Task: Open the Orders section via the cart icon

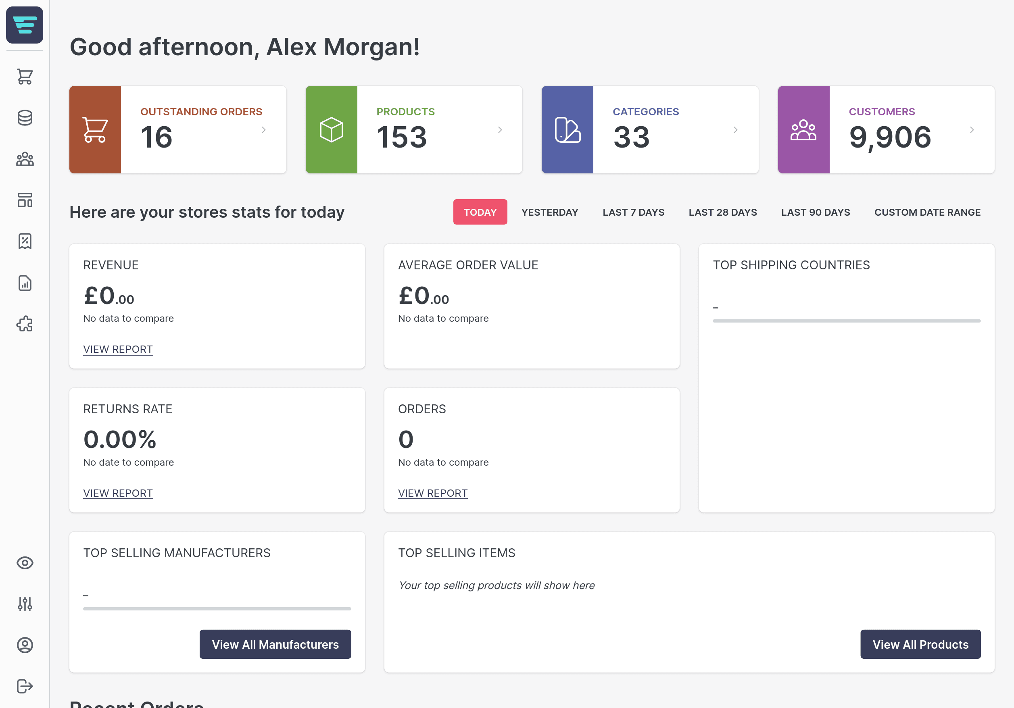Action: [25, 76]
